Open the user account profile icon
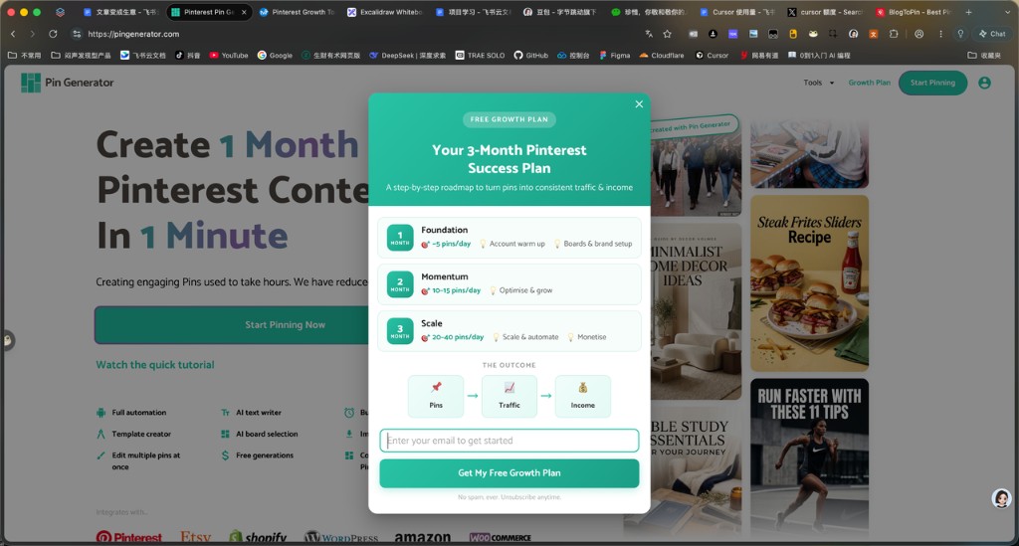The width and height of the screenshot is (1019, 546). (x=984, y=83)
